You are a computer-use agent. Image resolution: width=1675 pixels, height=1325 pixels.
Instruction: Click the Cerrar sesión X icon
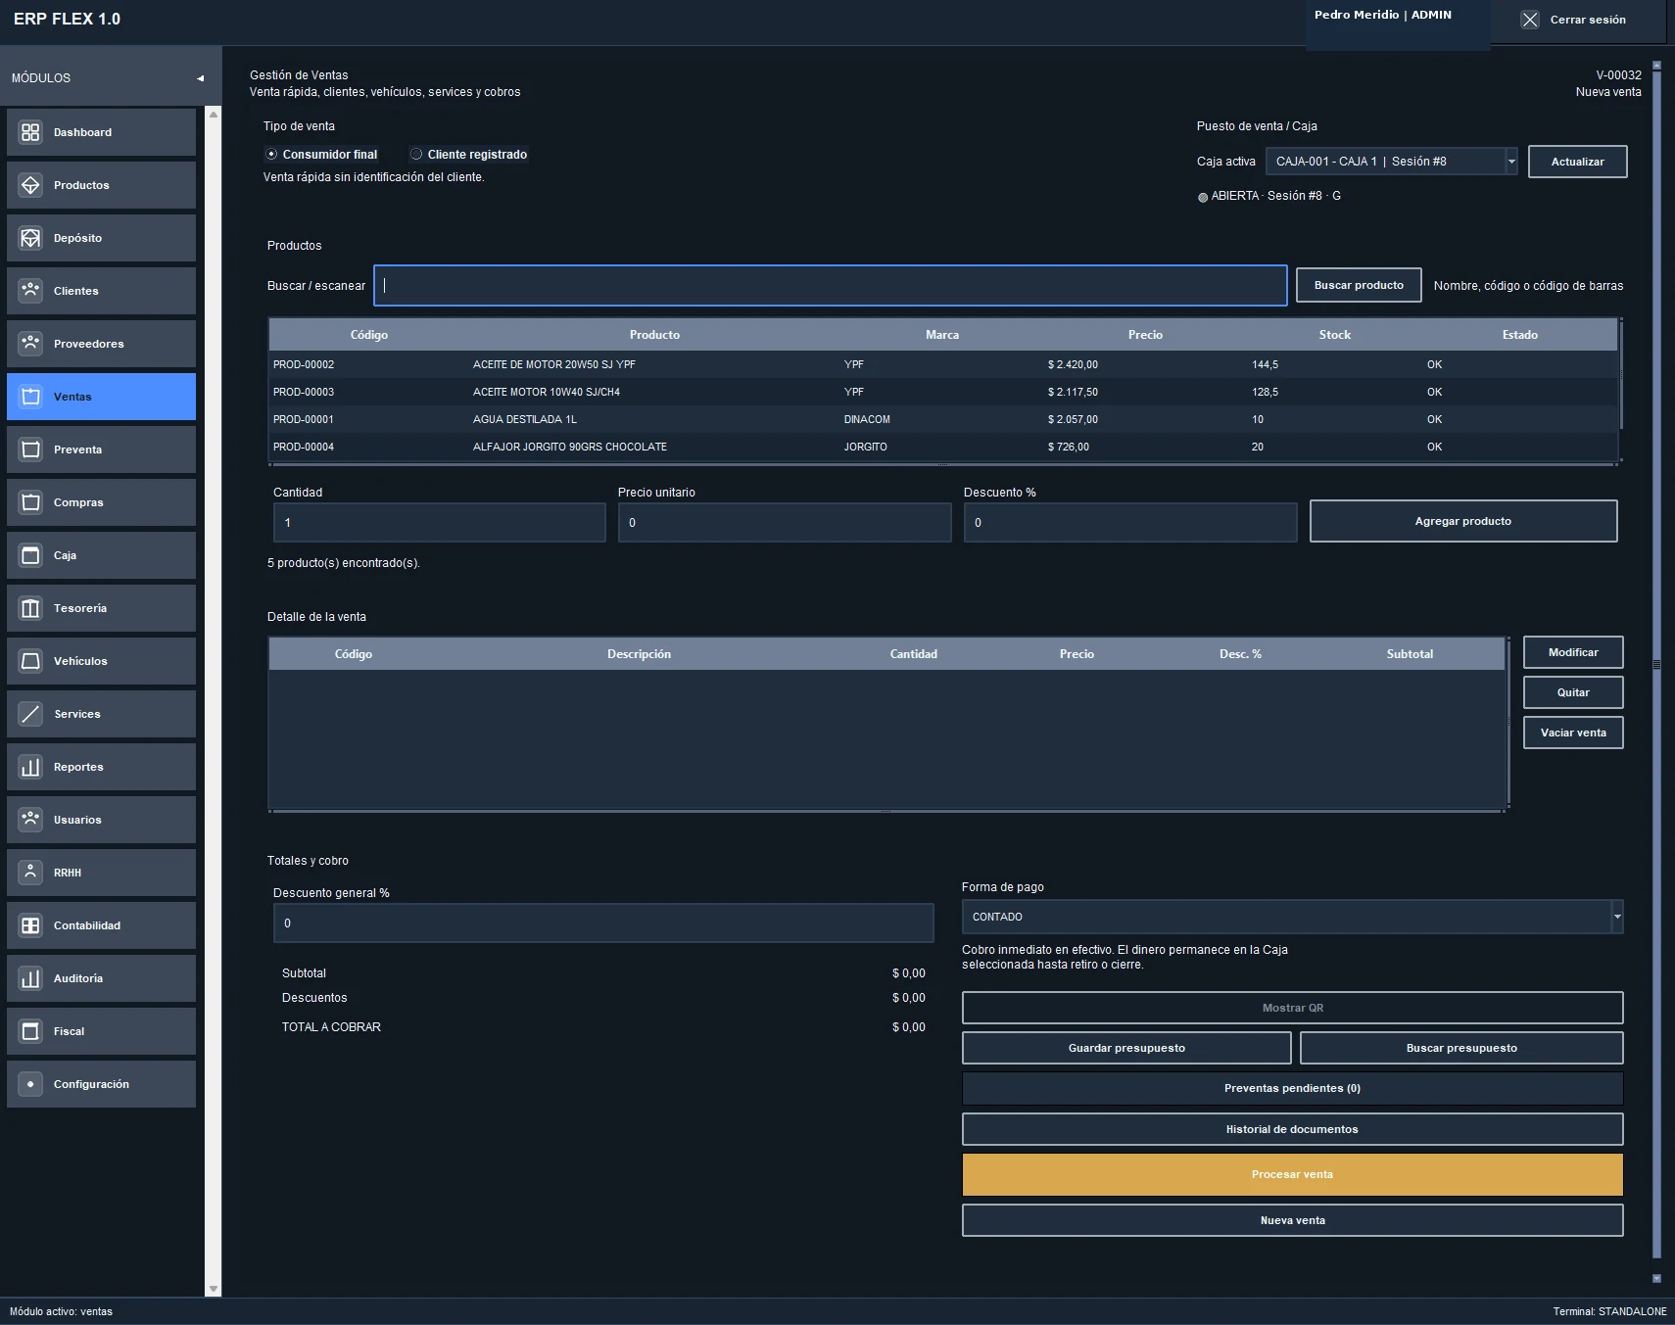(1530, 20)
